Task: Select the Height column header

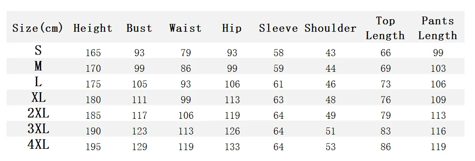Action: click(x=93, y=28)
